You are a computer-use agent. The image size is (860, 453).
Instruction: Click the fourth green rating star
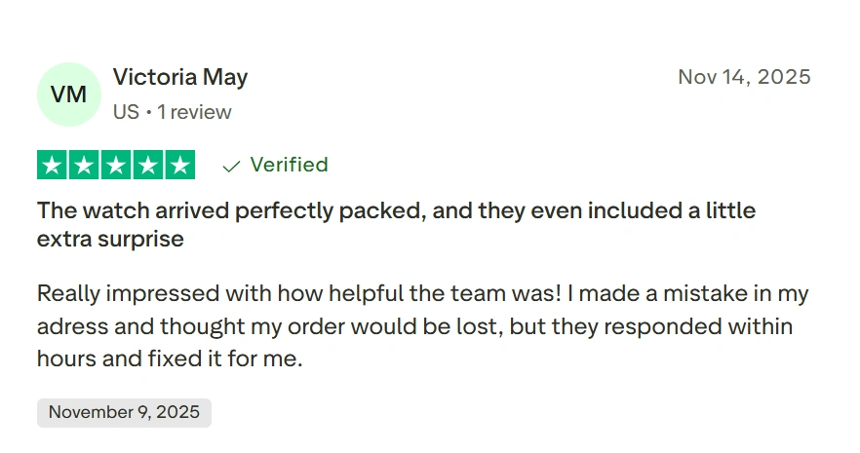tap(147, 166)
